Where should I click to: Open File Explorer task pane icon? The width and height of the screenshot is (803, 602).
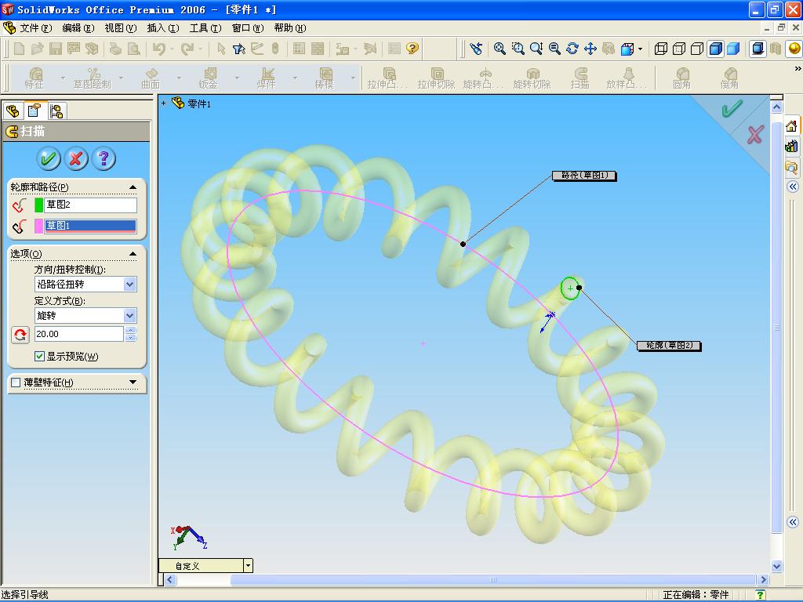[791, 167]
